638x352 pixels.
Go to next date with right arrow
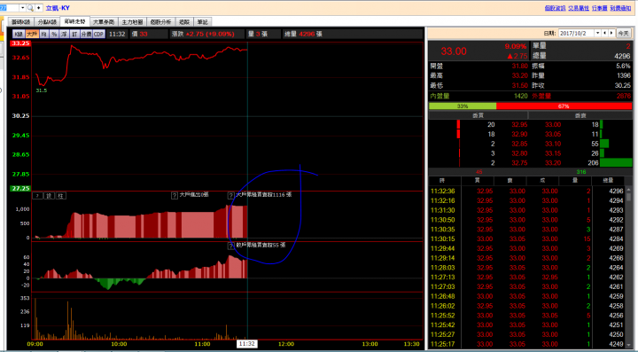[611, 34]
